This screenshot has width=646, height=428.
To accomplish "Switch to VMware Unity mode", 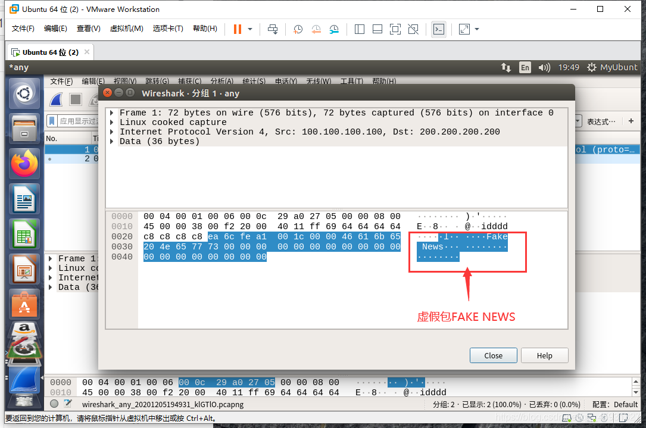I will 413,29.
